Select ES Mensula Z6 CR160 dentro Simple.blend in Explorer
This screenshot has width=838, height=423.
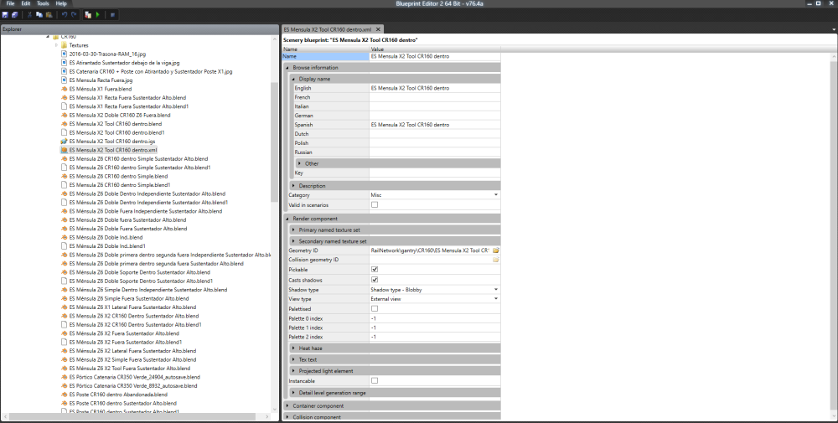pos(118,176)
